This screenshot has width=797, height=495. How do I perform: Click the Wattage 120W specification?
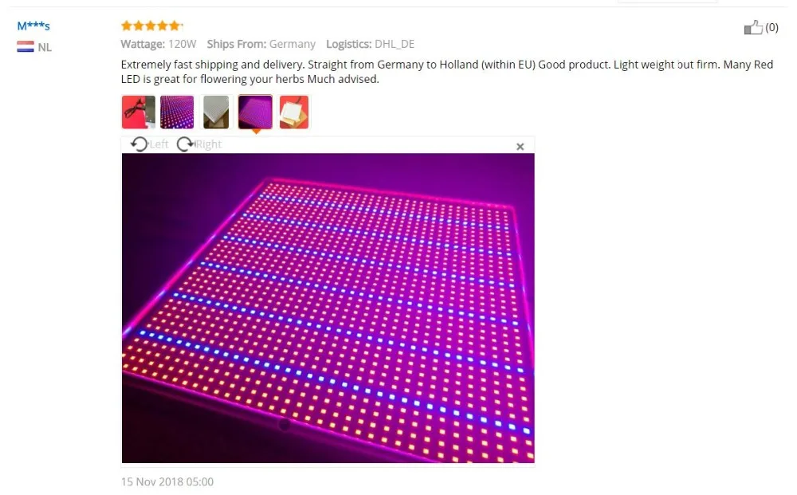tap(159, 44)
